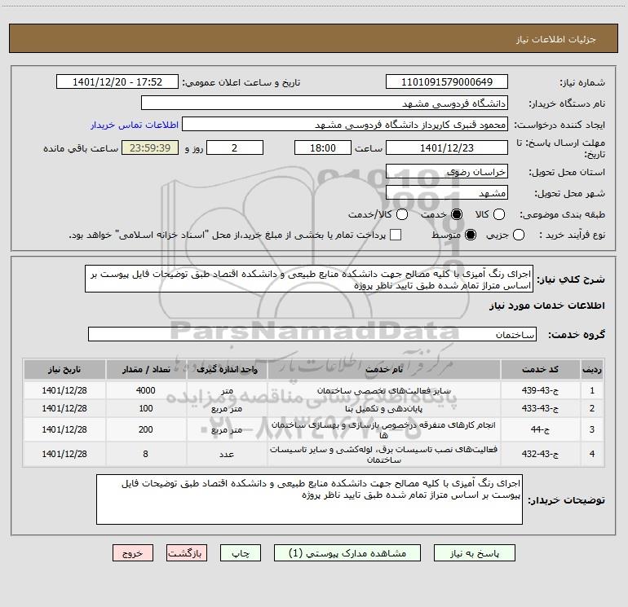Click پایان‌دهی و تکمیل بنا row name
Screen dimensions: 628x607
click(383, 408)
